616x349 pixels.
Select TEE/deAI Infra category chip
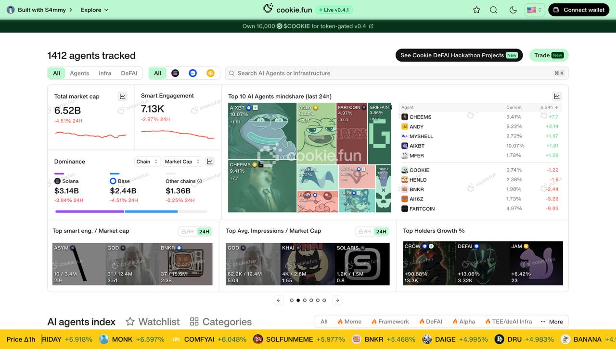point(509,322)
